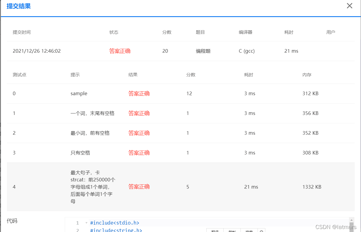Click the 356 KB memory value

point(310,113)
